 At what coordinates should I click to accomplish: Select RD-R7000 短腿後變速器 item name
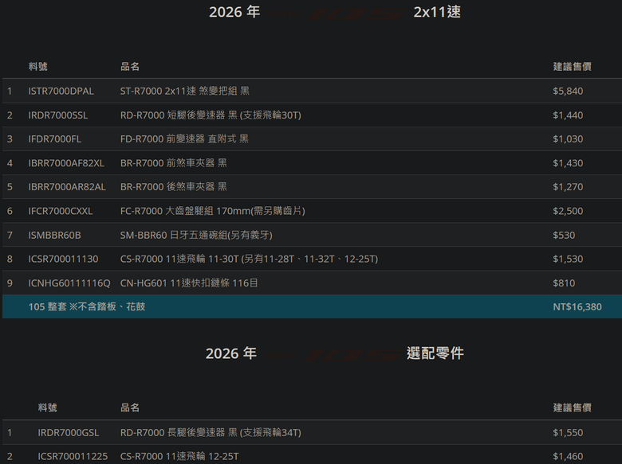point(211,115)
